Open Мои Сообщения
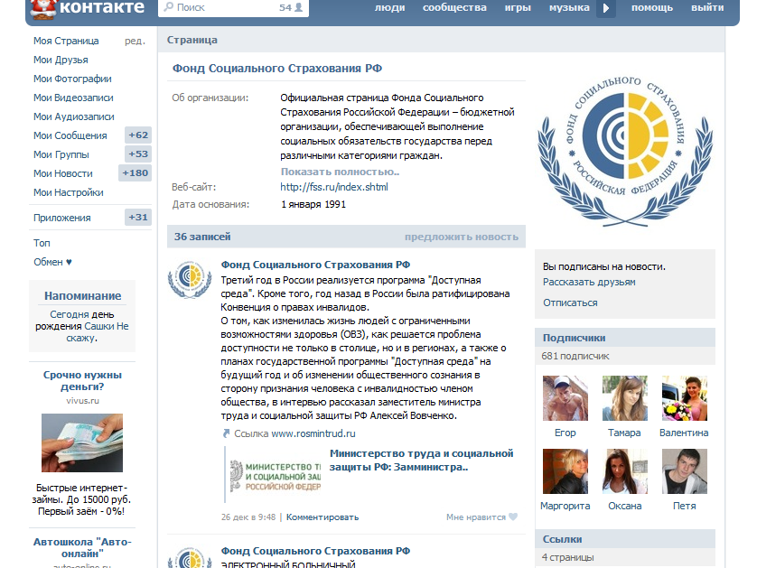This screenshot has height=568, width=757. 70,135
